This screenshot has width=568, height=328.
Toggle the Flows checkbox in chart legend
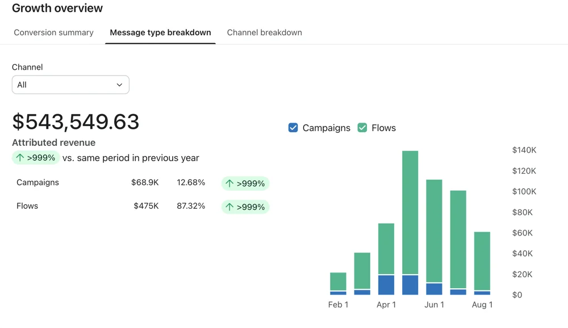(362, 128)
